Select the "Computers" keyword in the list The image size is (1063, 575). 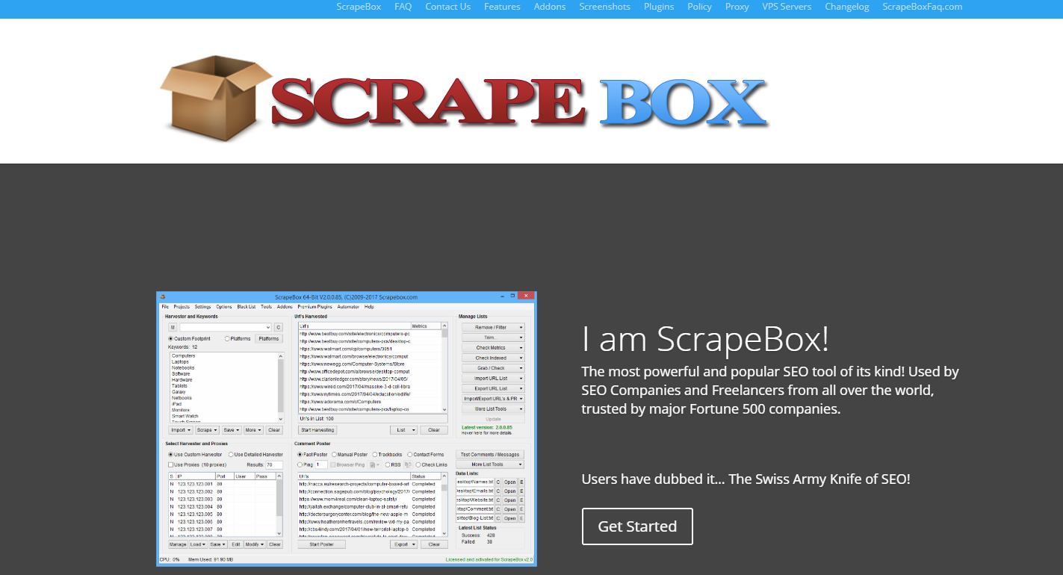coord(184,356)
